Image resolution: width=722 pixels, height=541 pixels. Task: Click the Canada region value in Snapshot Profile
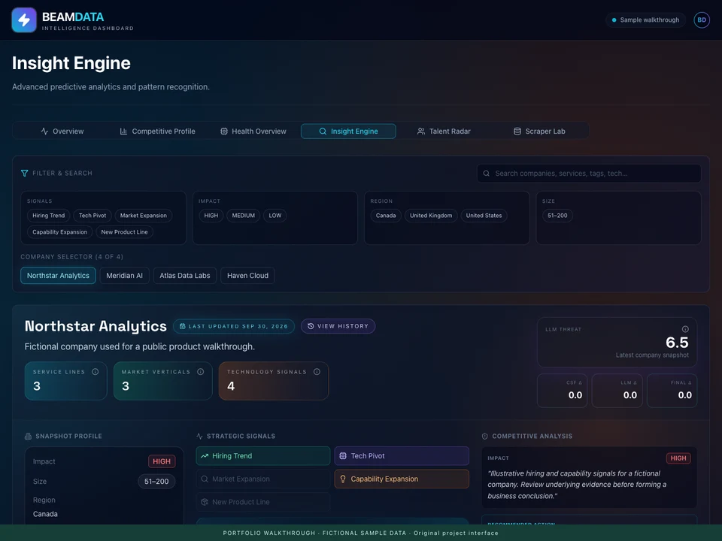[x=45, y=514]
